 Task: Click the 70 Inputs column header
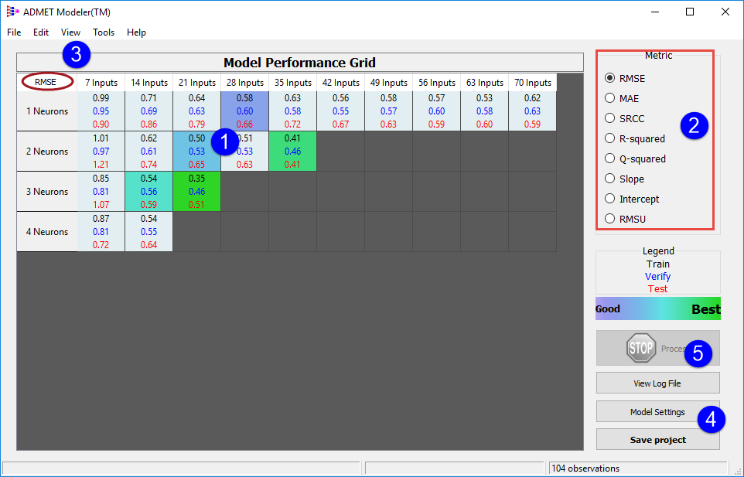coord(532,83)
